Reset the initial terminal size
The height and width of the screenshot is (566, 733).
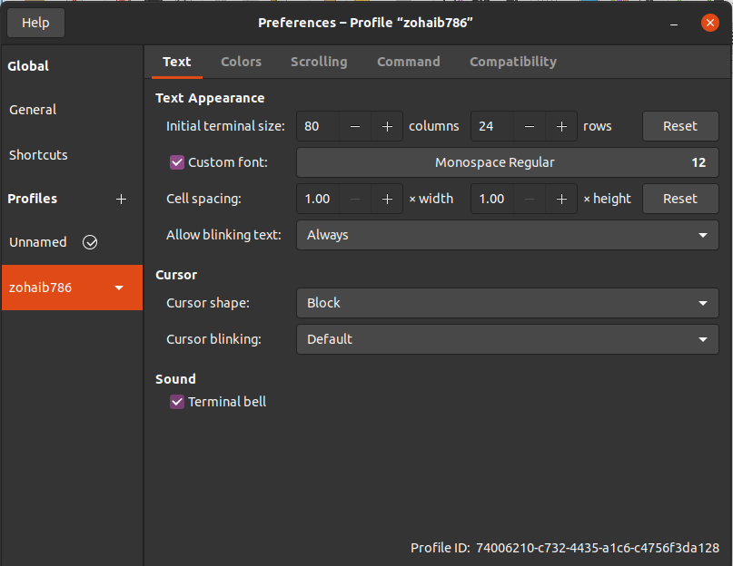(680, 126)
